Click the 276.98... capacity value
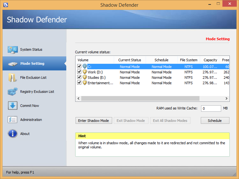The width and height of the screenshot is (239, 179). pos(210,83)
